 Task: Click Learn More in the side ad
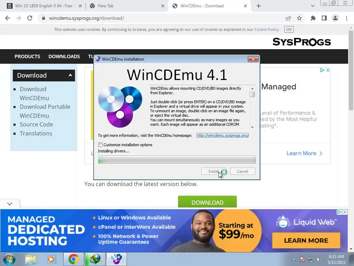304,153
